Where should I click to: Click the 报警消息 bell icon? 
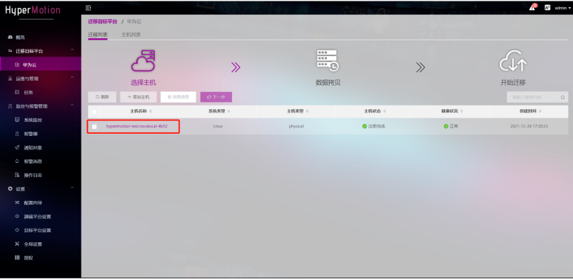tap(17, 161)
